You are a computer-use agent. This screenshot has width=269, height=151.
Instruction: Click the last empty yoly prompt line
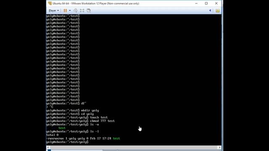(67, 142)
